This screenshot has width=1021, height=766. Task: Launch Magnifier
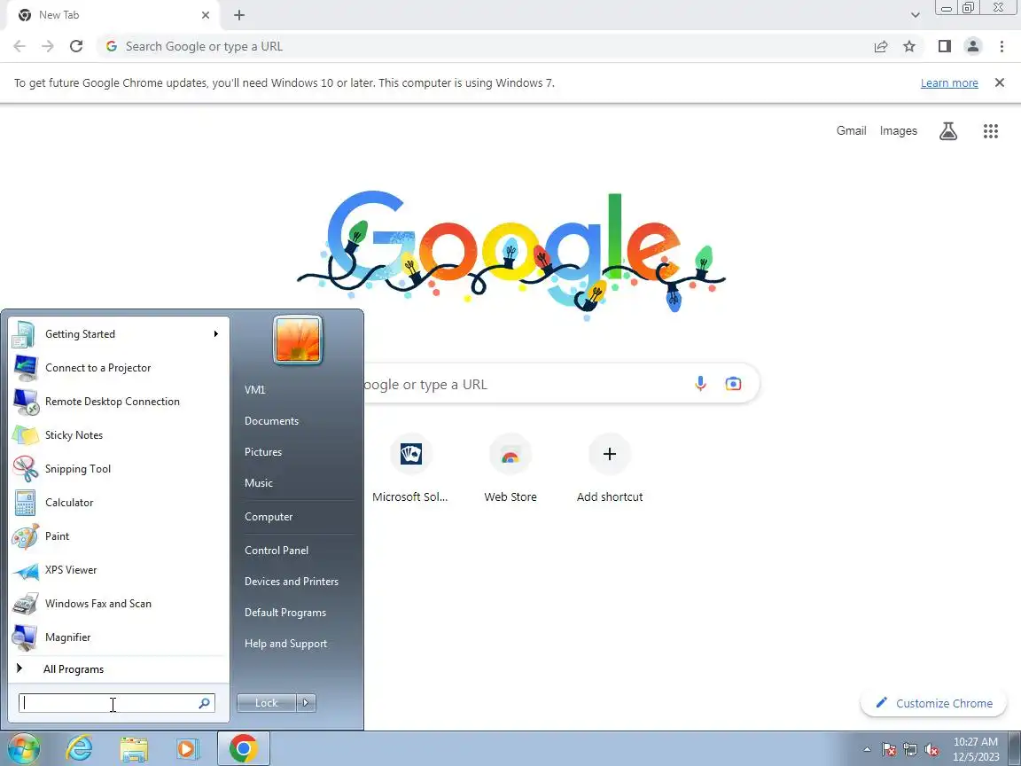119,637
